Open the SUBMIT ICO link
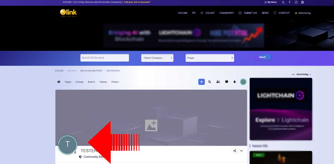 (250, 13)
